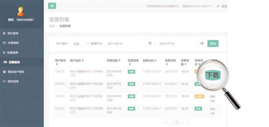The height and width of the screenshot is (127, 269).
Task: Click the 水费缴纳 card icon
Action: tap(4, 43)
